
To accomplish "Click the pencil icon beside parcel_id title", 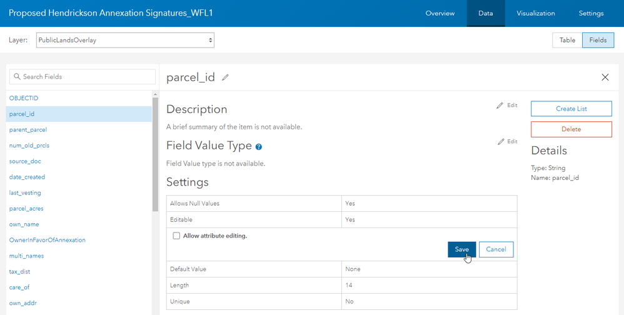I will tap(225, 77).
